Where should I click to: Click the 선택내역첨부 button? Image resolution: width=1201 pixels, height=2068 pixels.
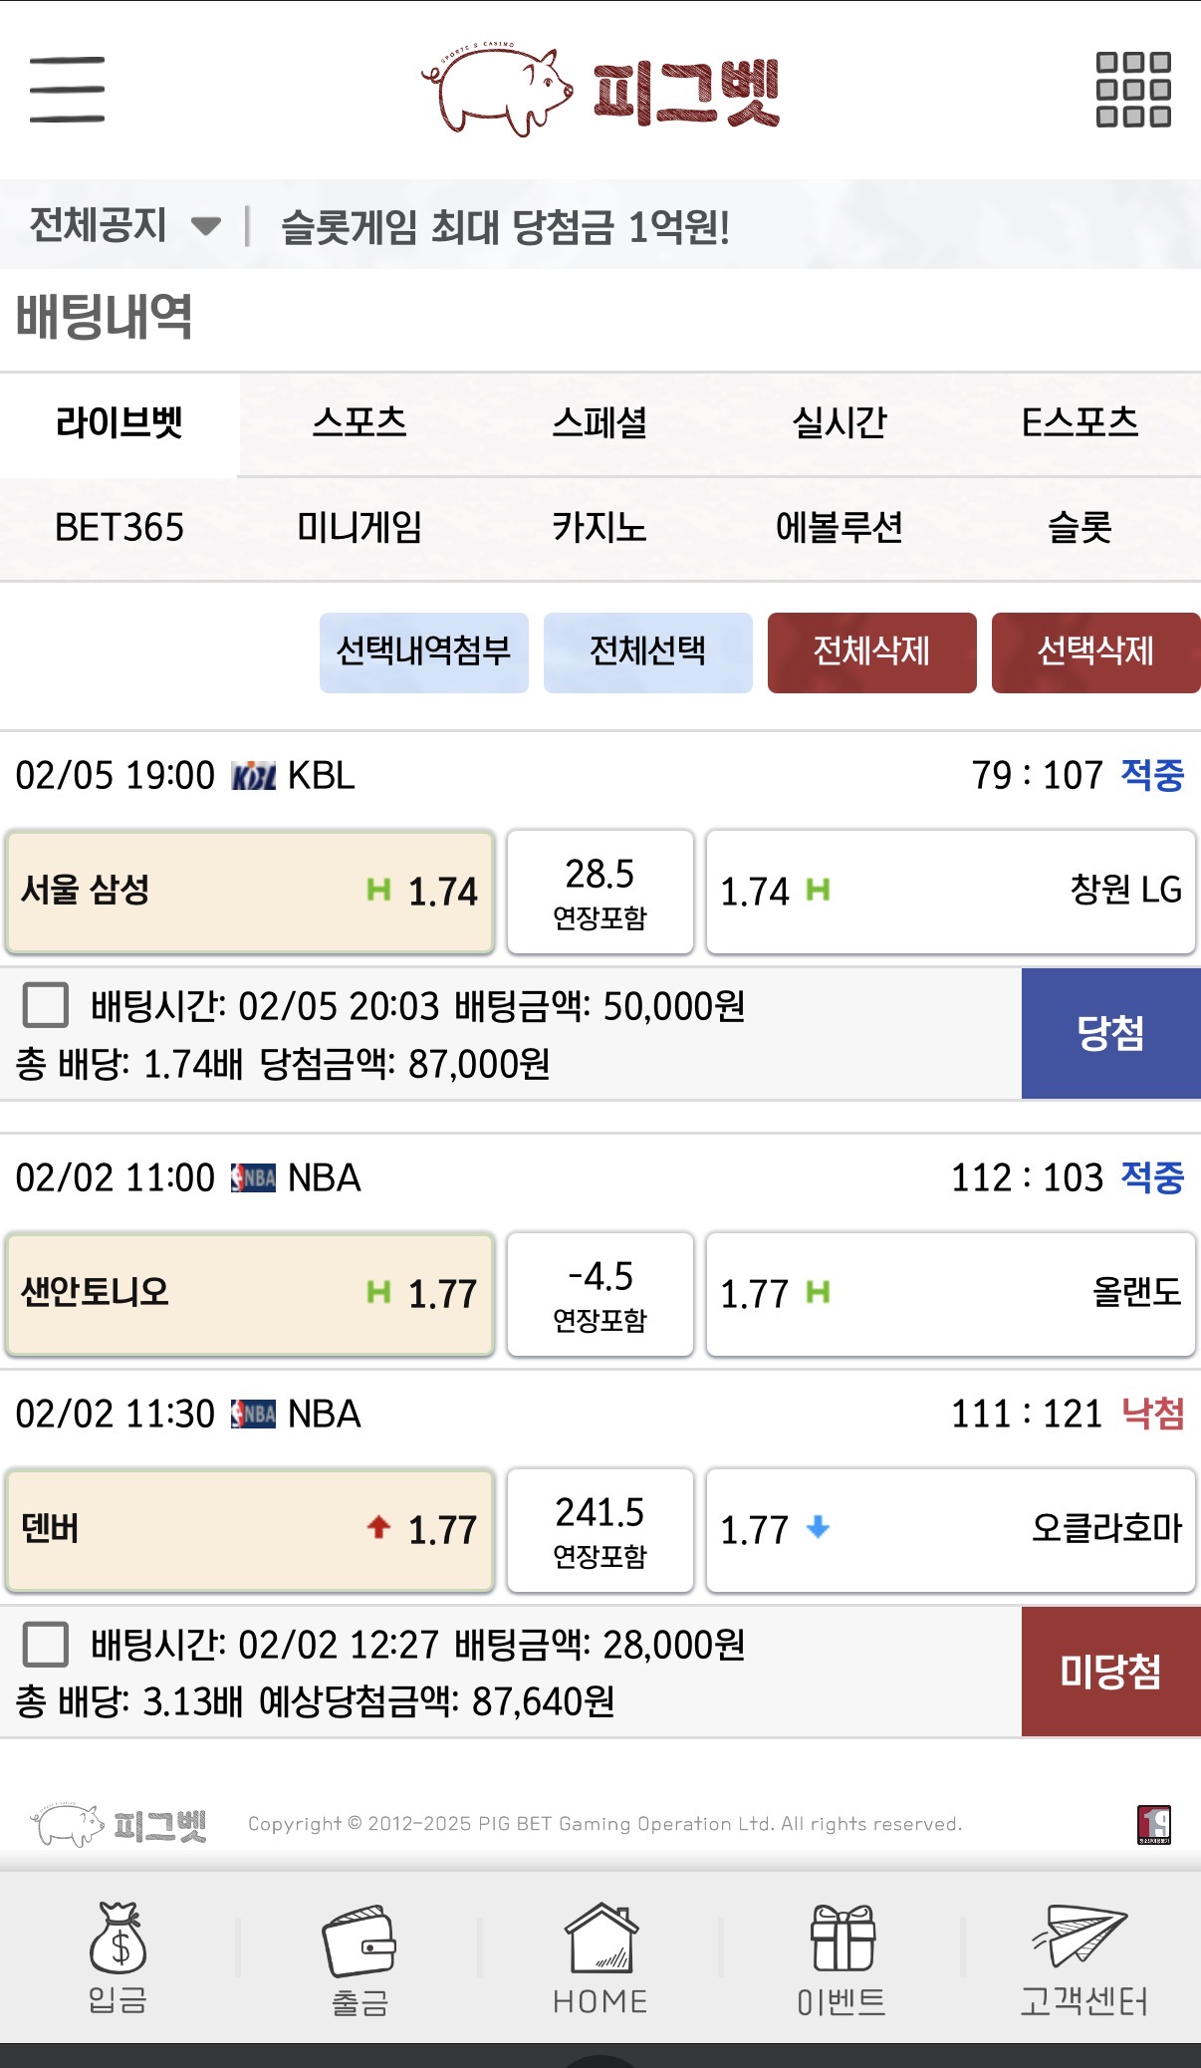(x=423, y=652)
